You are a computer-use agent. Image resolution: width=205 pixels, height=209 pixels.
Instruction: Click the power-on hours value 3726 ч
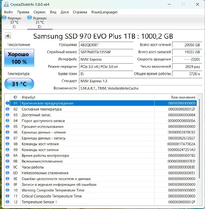pyautogui.click(x=187, y=74)
